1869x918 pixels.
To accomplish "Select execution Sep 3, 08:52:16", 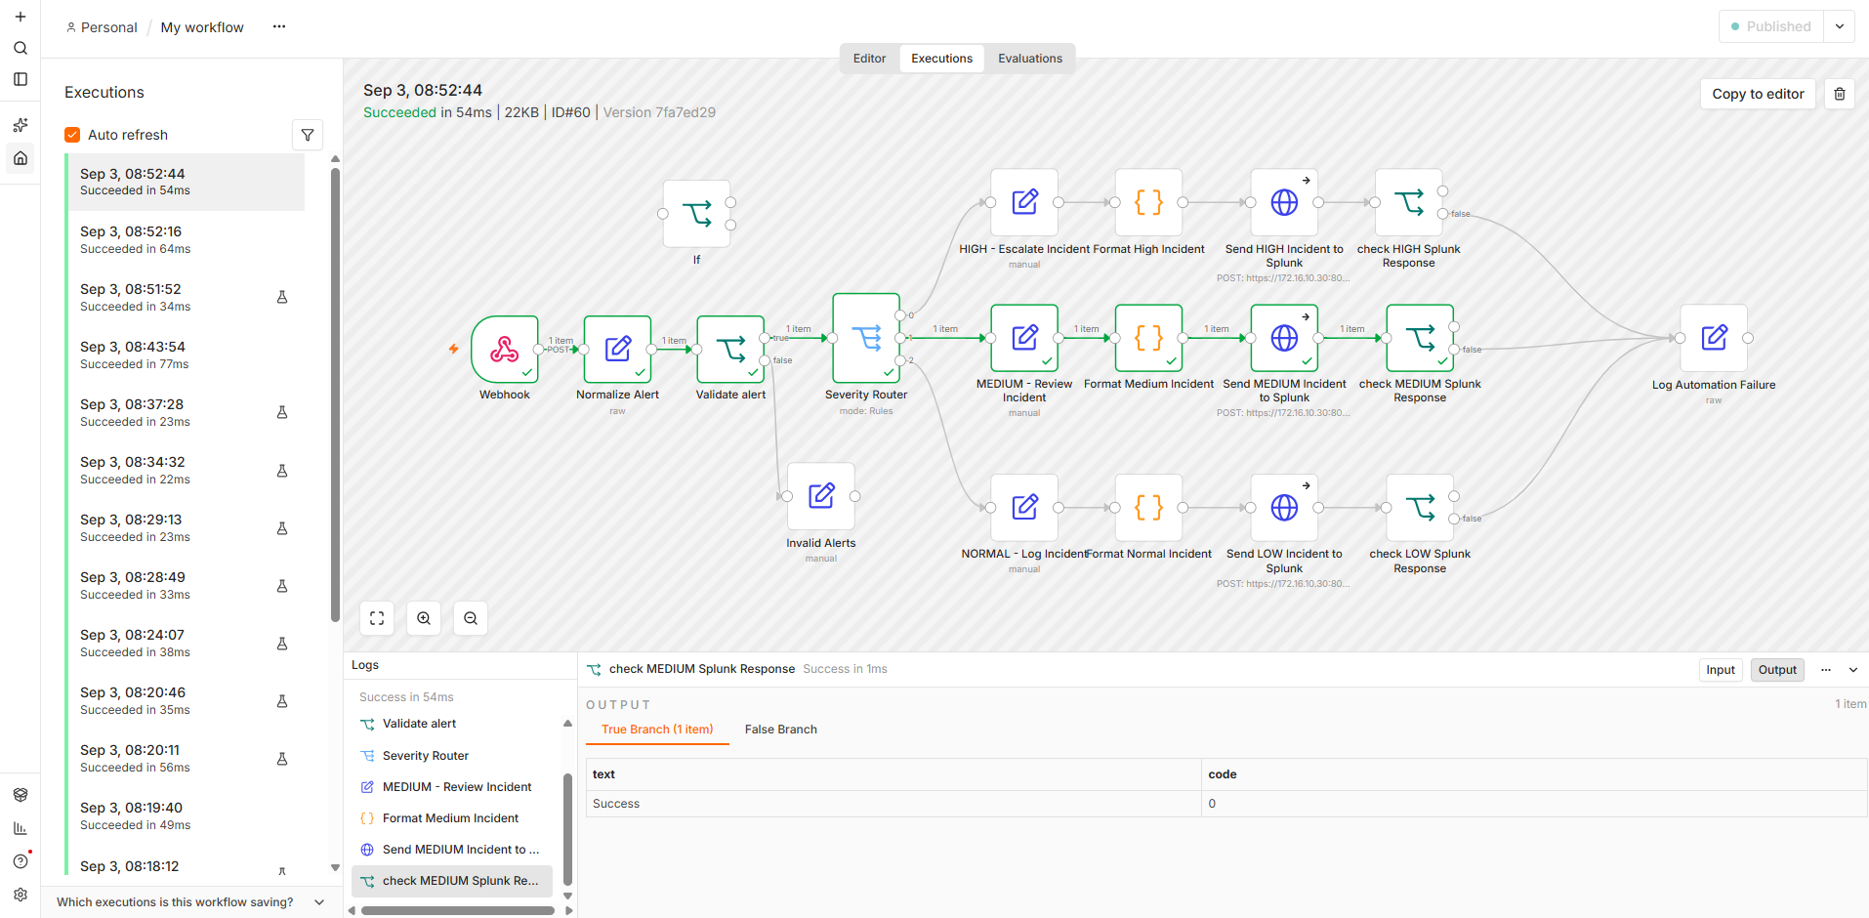I will (186, 239).
